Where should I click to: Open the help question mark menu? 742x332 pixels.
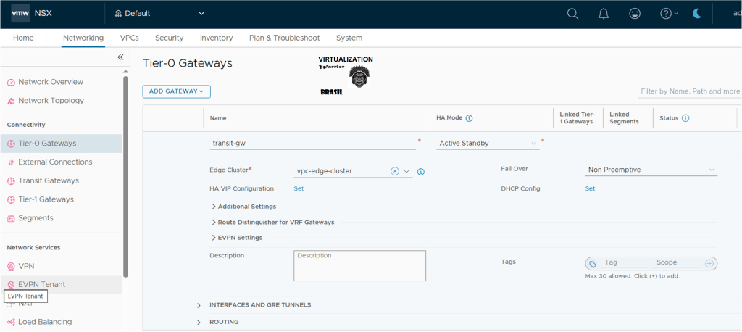coord(668,14)
